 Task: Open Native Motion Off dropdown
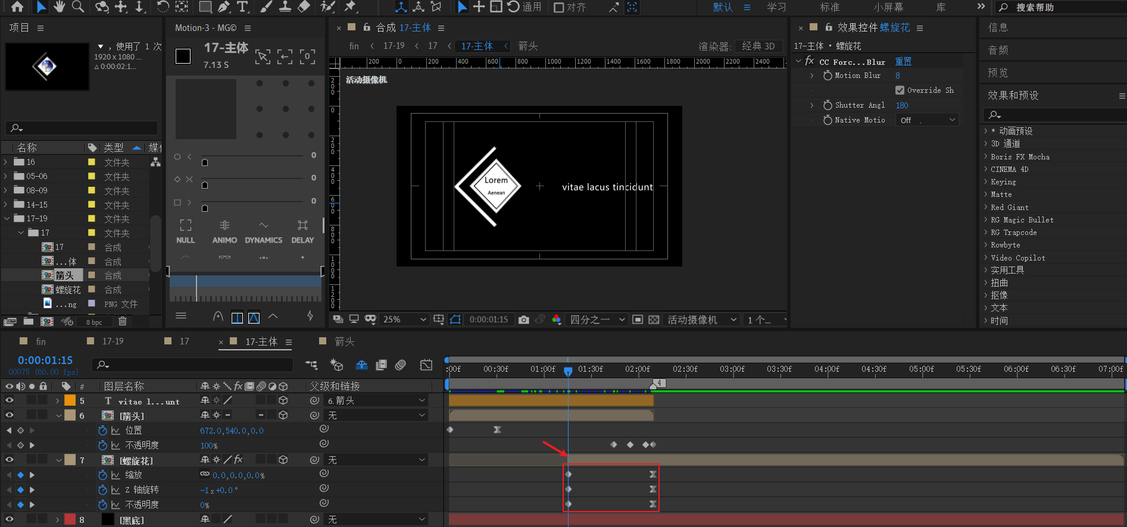[928, 120]
